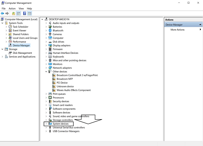Viewport: 203px width, 146px height.
Task: Click the Batteries category icon
Action: point(50,27)
